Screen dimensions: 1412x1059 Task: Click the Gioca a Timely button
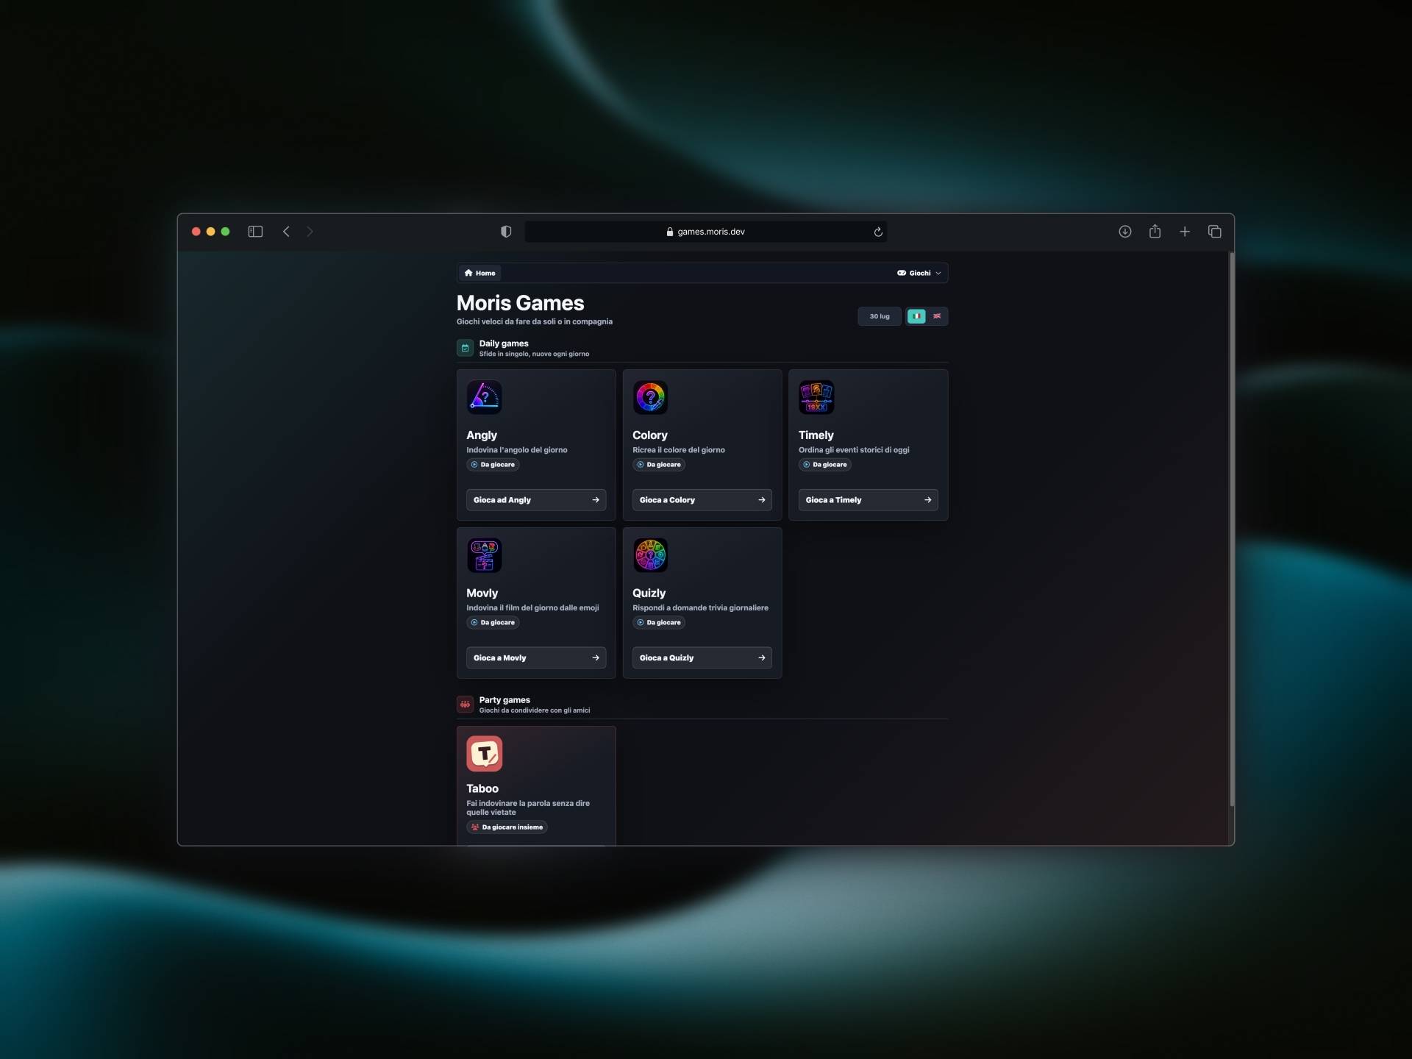click(869, 500)
